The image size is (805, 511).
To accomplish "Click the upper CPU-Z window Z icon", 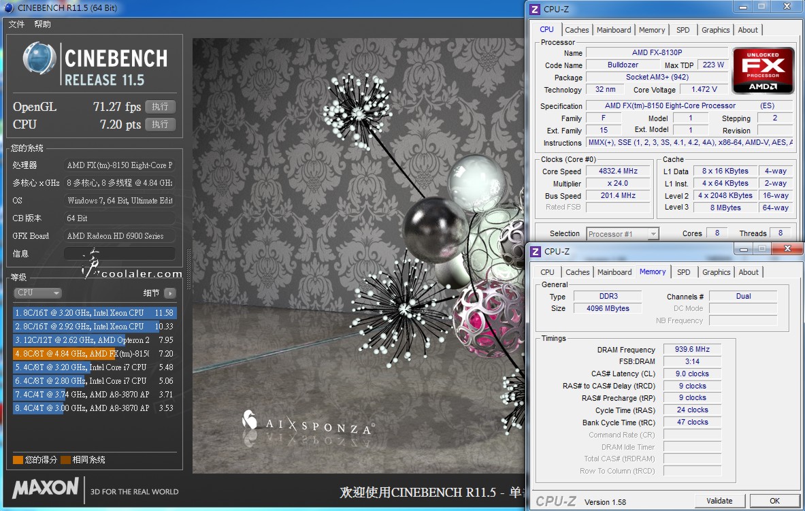I will (x=535, y=10).
